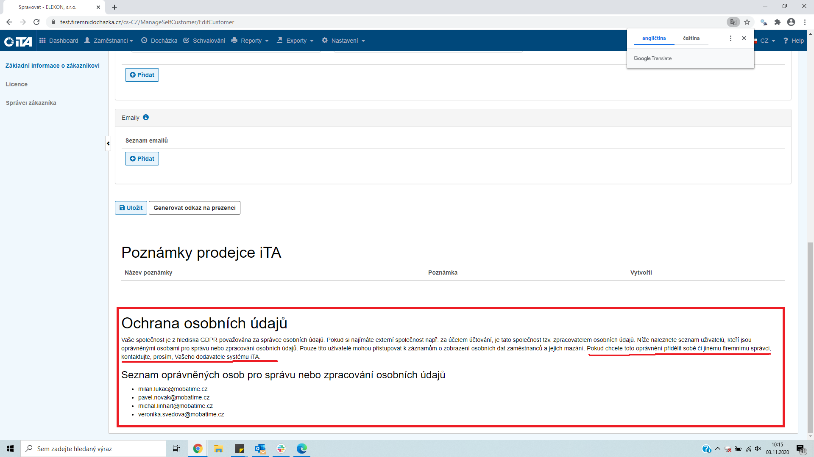
Task: Click the Help question mark item
Action: point(793,41)
